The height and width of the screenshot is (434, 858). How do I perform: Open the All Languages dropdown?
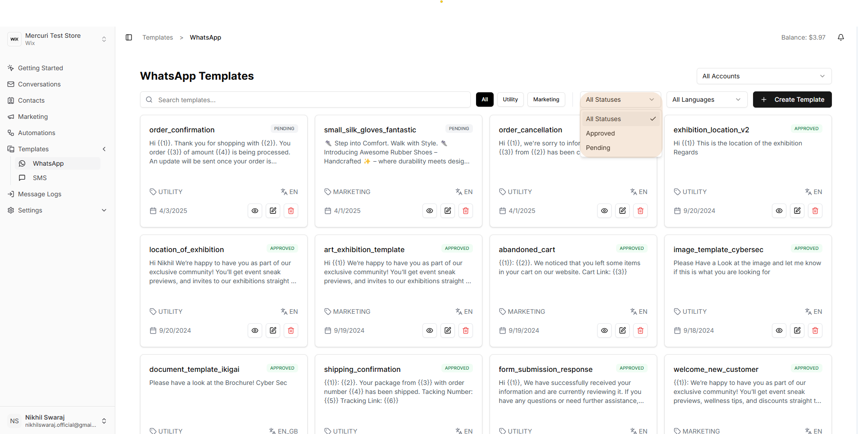(706, 99)
